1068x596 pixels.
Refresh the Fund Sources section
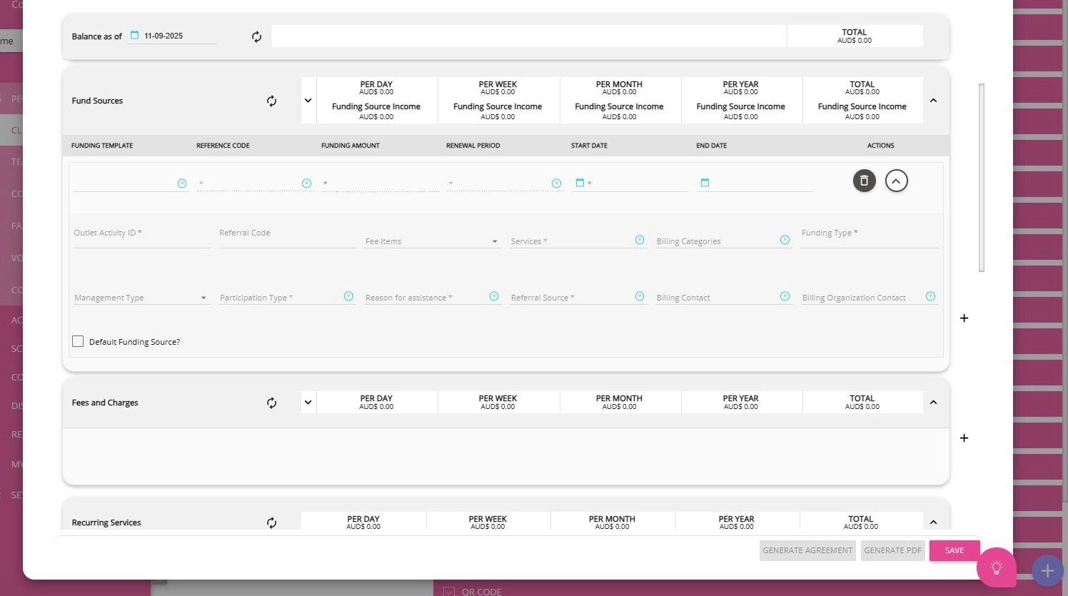point(272,101)
